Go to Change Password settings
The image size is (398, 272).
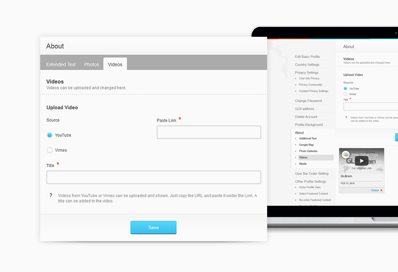[308, 101]
